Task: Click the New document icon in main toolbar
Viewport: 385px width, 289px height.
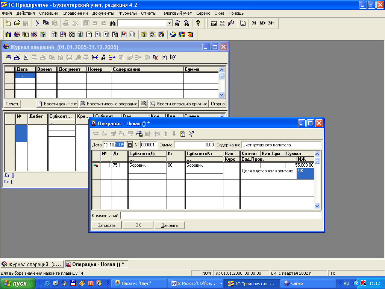Action: click(8, 23)
